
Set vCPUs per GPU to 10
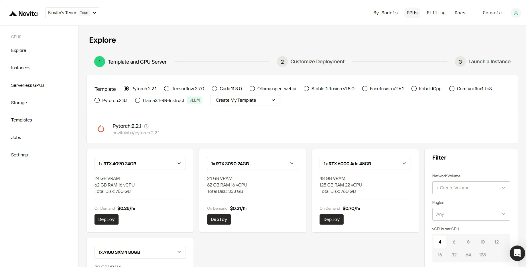point(482,242)
